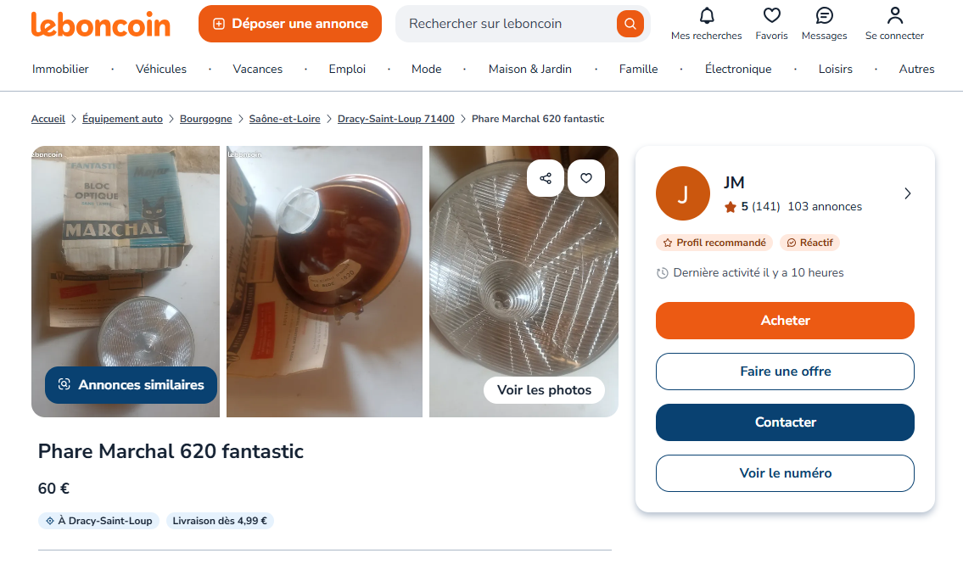Screen dimensions: 963x570
Task: Open the Immobilier category menu
Action: coord(60,69)
